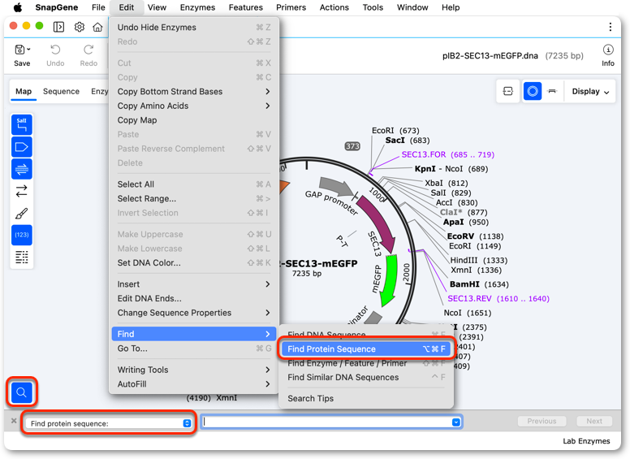630x459 pixels.
Task: Expand Change Sequence Properties submenu
Action: pos(194,313)
